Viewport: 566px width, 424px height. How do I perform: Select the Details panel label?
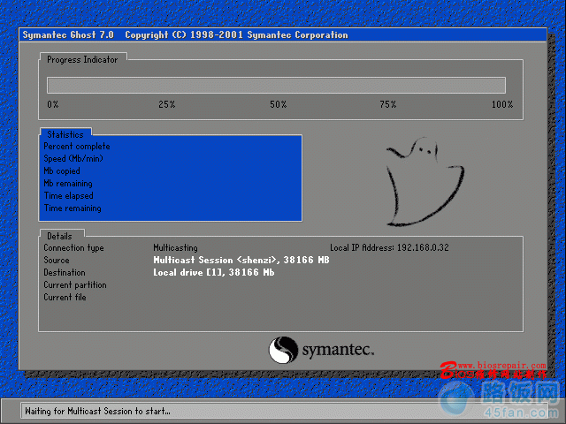59,236
